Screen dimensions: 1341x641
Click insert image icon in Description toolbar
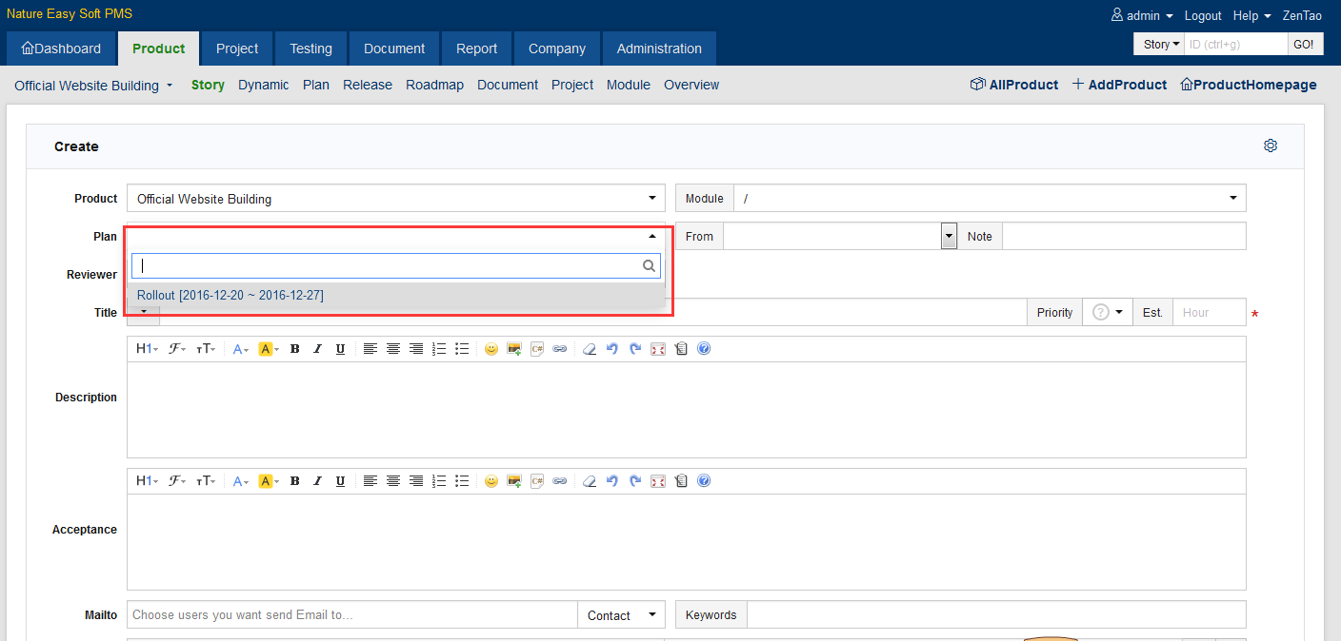coord(514,349)
